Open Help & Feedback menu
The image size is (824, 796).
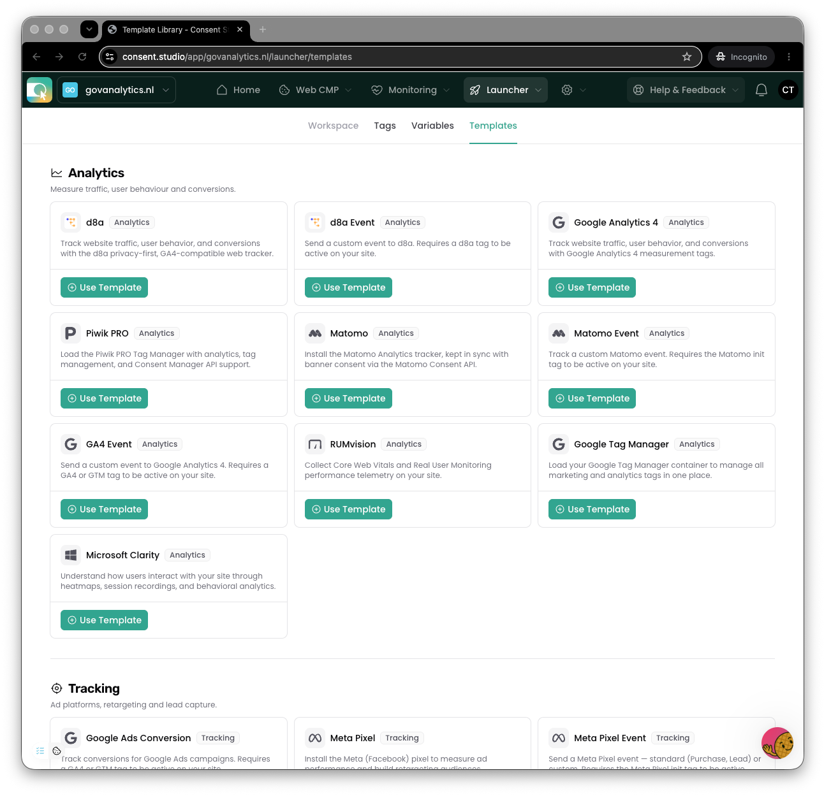click(686, 90)
